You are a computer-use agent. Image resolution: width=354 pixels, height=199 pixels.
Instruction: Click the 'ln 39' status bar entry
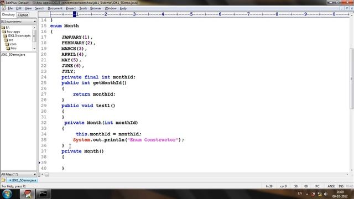tap(269, 186)
